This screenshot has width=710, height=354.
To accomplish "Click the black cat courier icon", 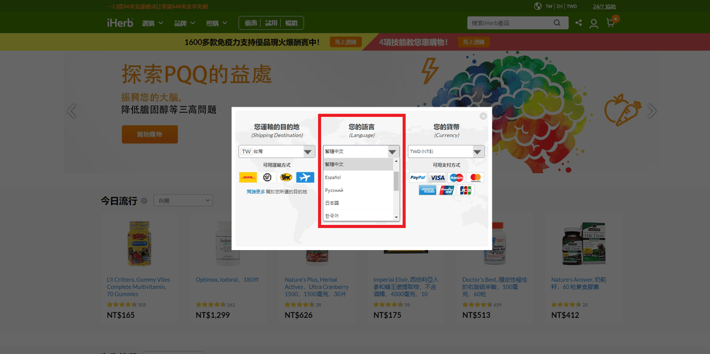I will [x=286, y=177].
